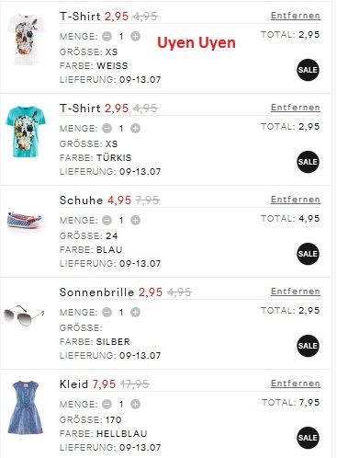Decrease quantity of white T-Shirt
337x458 pixels.
click(x=107, y=37)
